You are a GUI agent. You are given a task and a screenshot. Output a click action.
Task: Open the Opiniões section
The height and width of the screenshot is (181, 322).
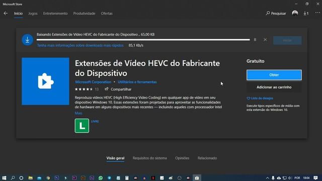182,158
